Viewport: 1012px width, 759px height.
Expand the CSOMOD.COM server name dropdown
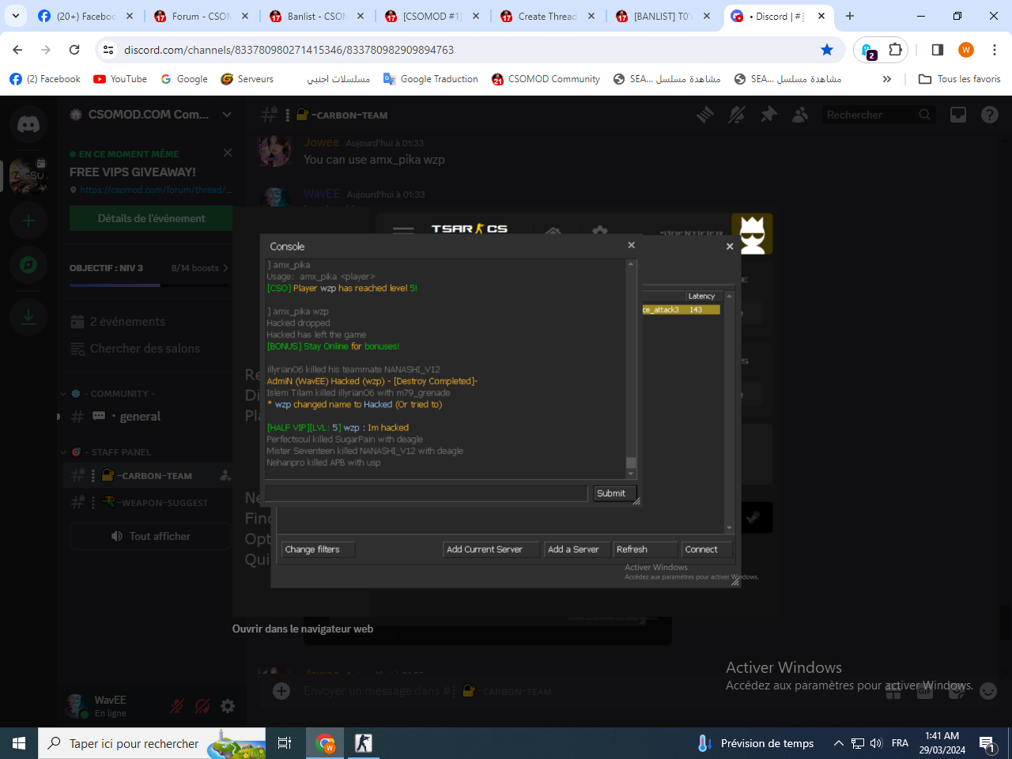(227, 115)
